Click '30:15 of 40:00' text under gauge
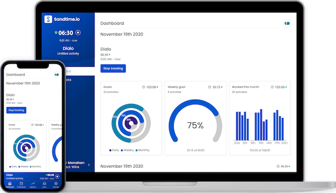This screenshot has width=336, height=193. click(195, 150)
